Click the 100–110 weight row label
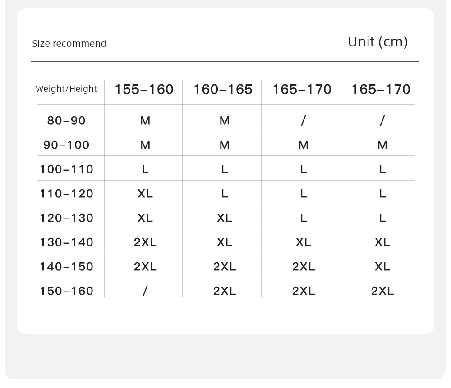The height and width of the screenshot is (388, 451). [x=66, y=169]
